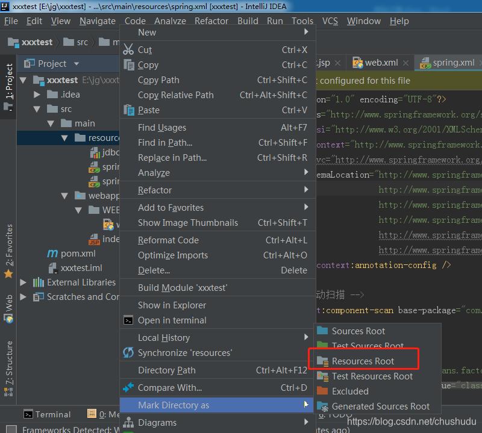Toggle the bottom-left tool windows button

point(11,429)
